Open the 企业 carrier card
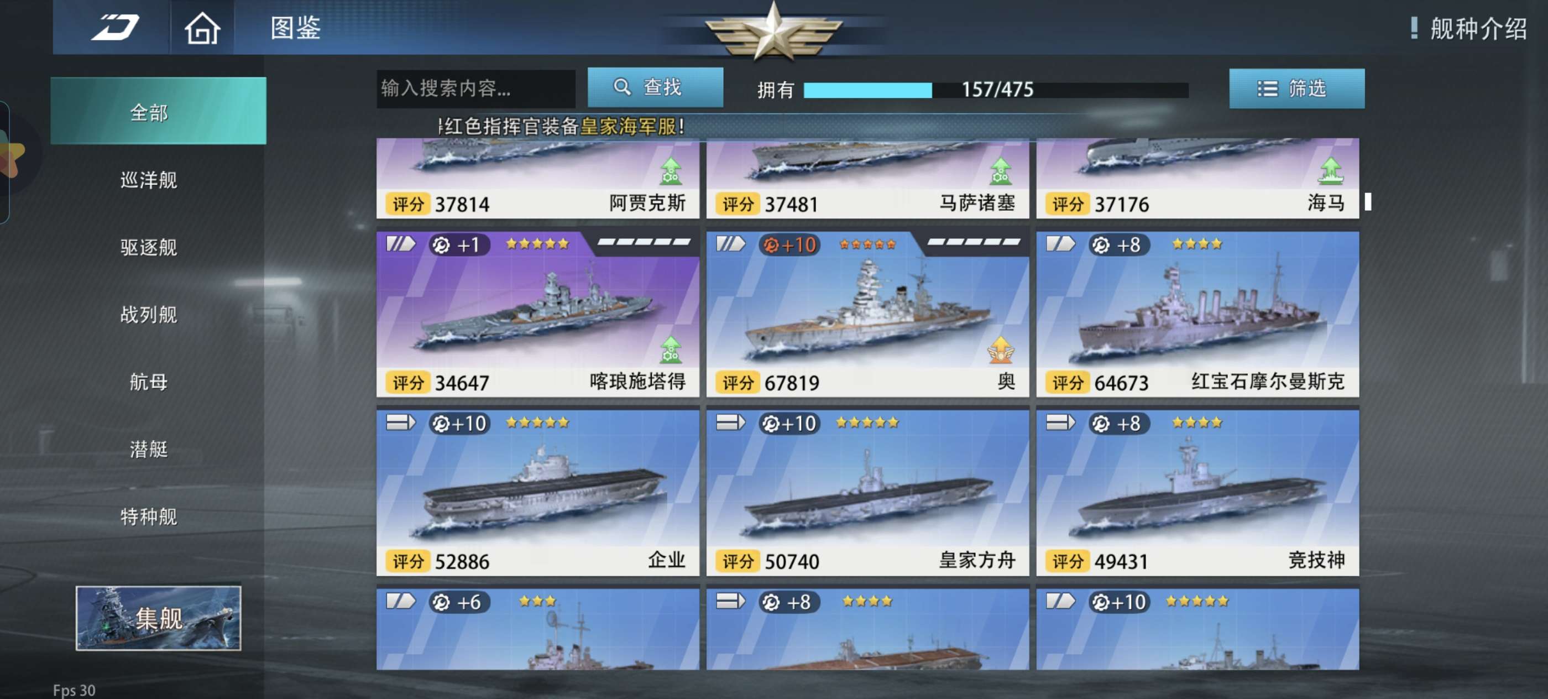The height and width of the screenshot is (699, 1548). [x=537, y=492]
